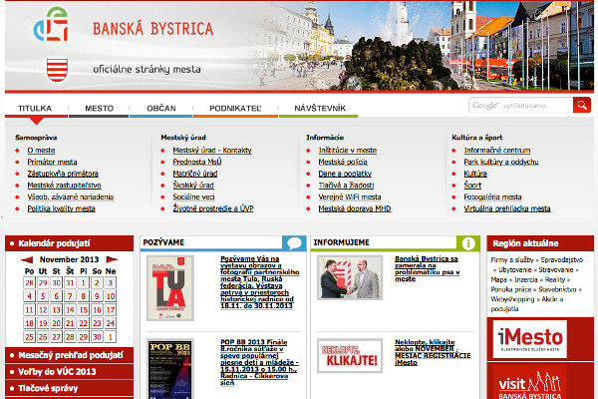Open Virtuálna prehliadka mesta link
This screenshot has width=598, height=399.
pos(507,208)
